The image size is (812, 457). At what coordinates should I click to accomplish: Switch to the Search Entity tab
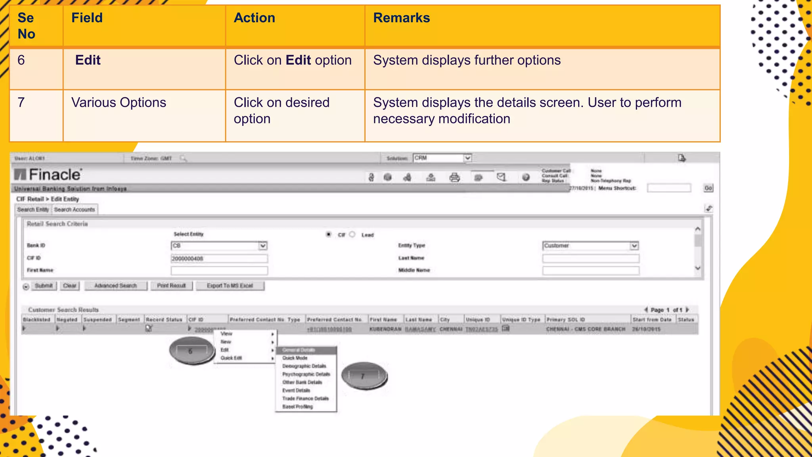pos(33,209)
